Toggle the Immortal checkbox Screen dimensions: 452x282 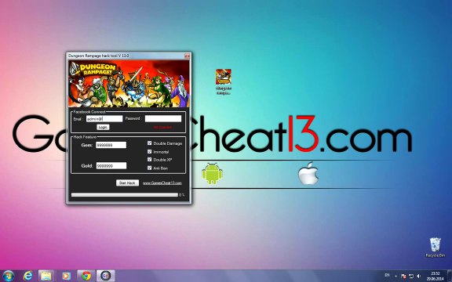click(149, 151)
